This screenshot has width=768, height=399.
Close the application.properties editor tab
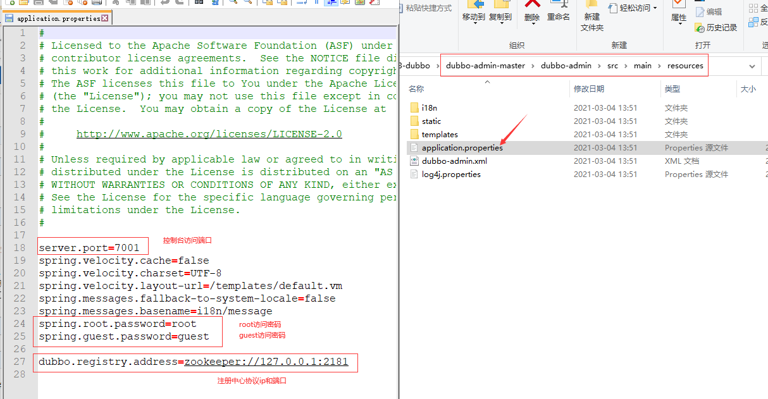(x=105, y=18)
